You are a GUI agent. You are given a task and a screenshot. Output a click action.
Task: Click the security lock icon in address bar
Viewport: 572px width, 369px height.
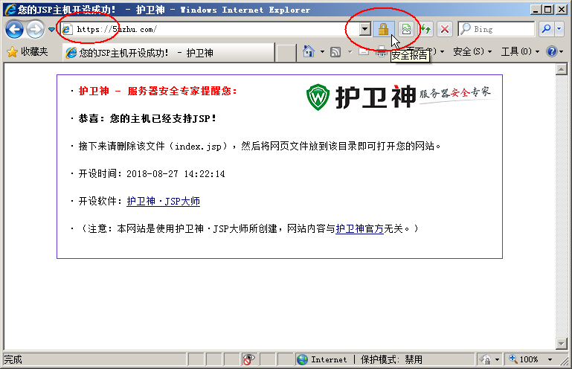tap(383, 29)
